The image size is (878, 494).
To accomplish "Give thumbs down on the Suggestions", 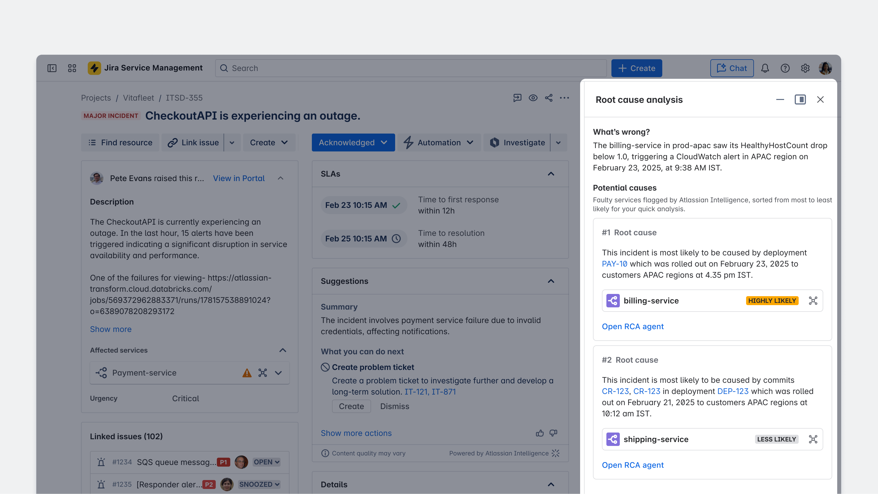I will coord(553,433).
